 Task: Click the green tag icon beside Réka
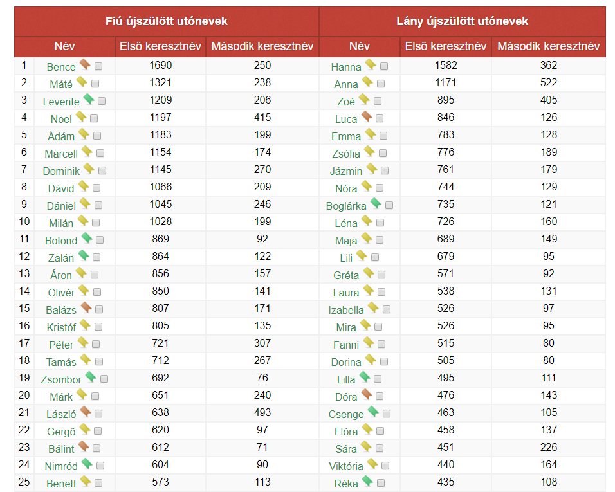pyautogui.click(x=367, y=481)
